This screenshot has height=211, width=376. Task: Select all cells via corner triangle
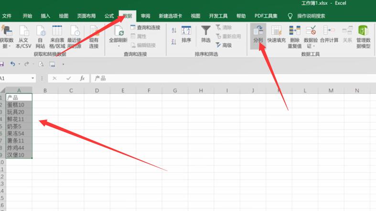click(3, 90)
